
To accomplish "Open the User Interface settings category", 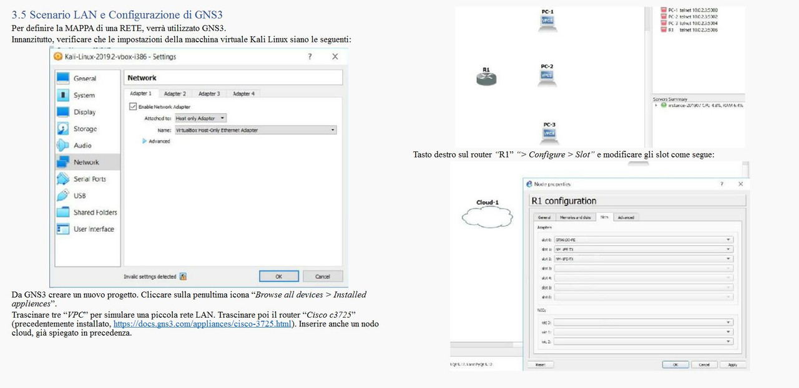I will pyautogui.click(x=85, y=229).
